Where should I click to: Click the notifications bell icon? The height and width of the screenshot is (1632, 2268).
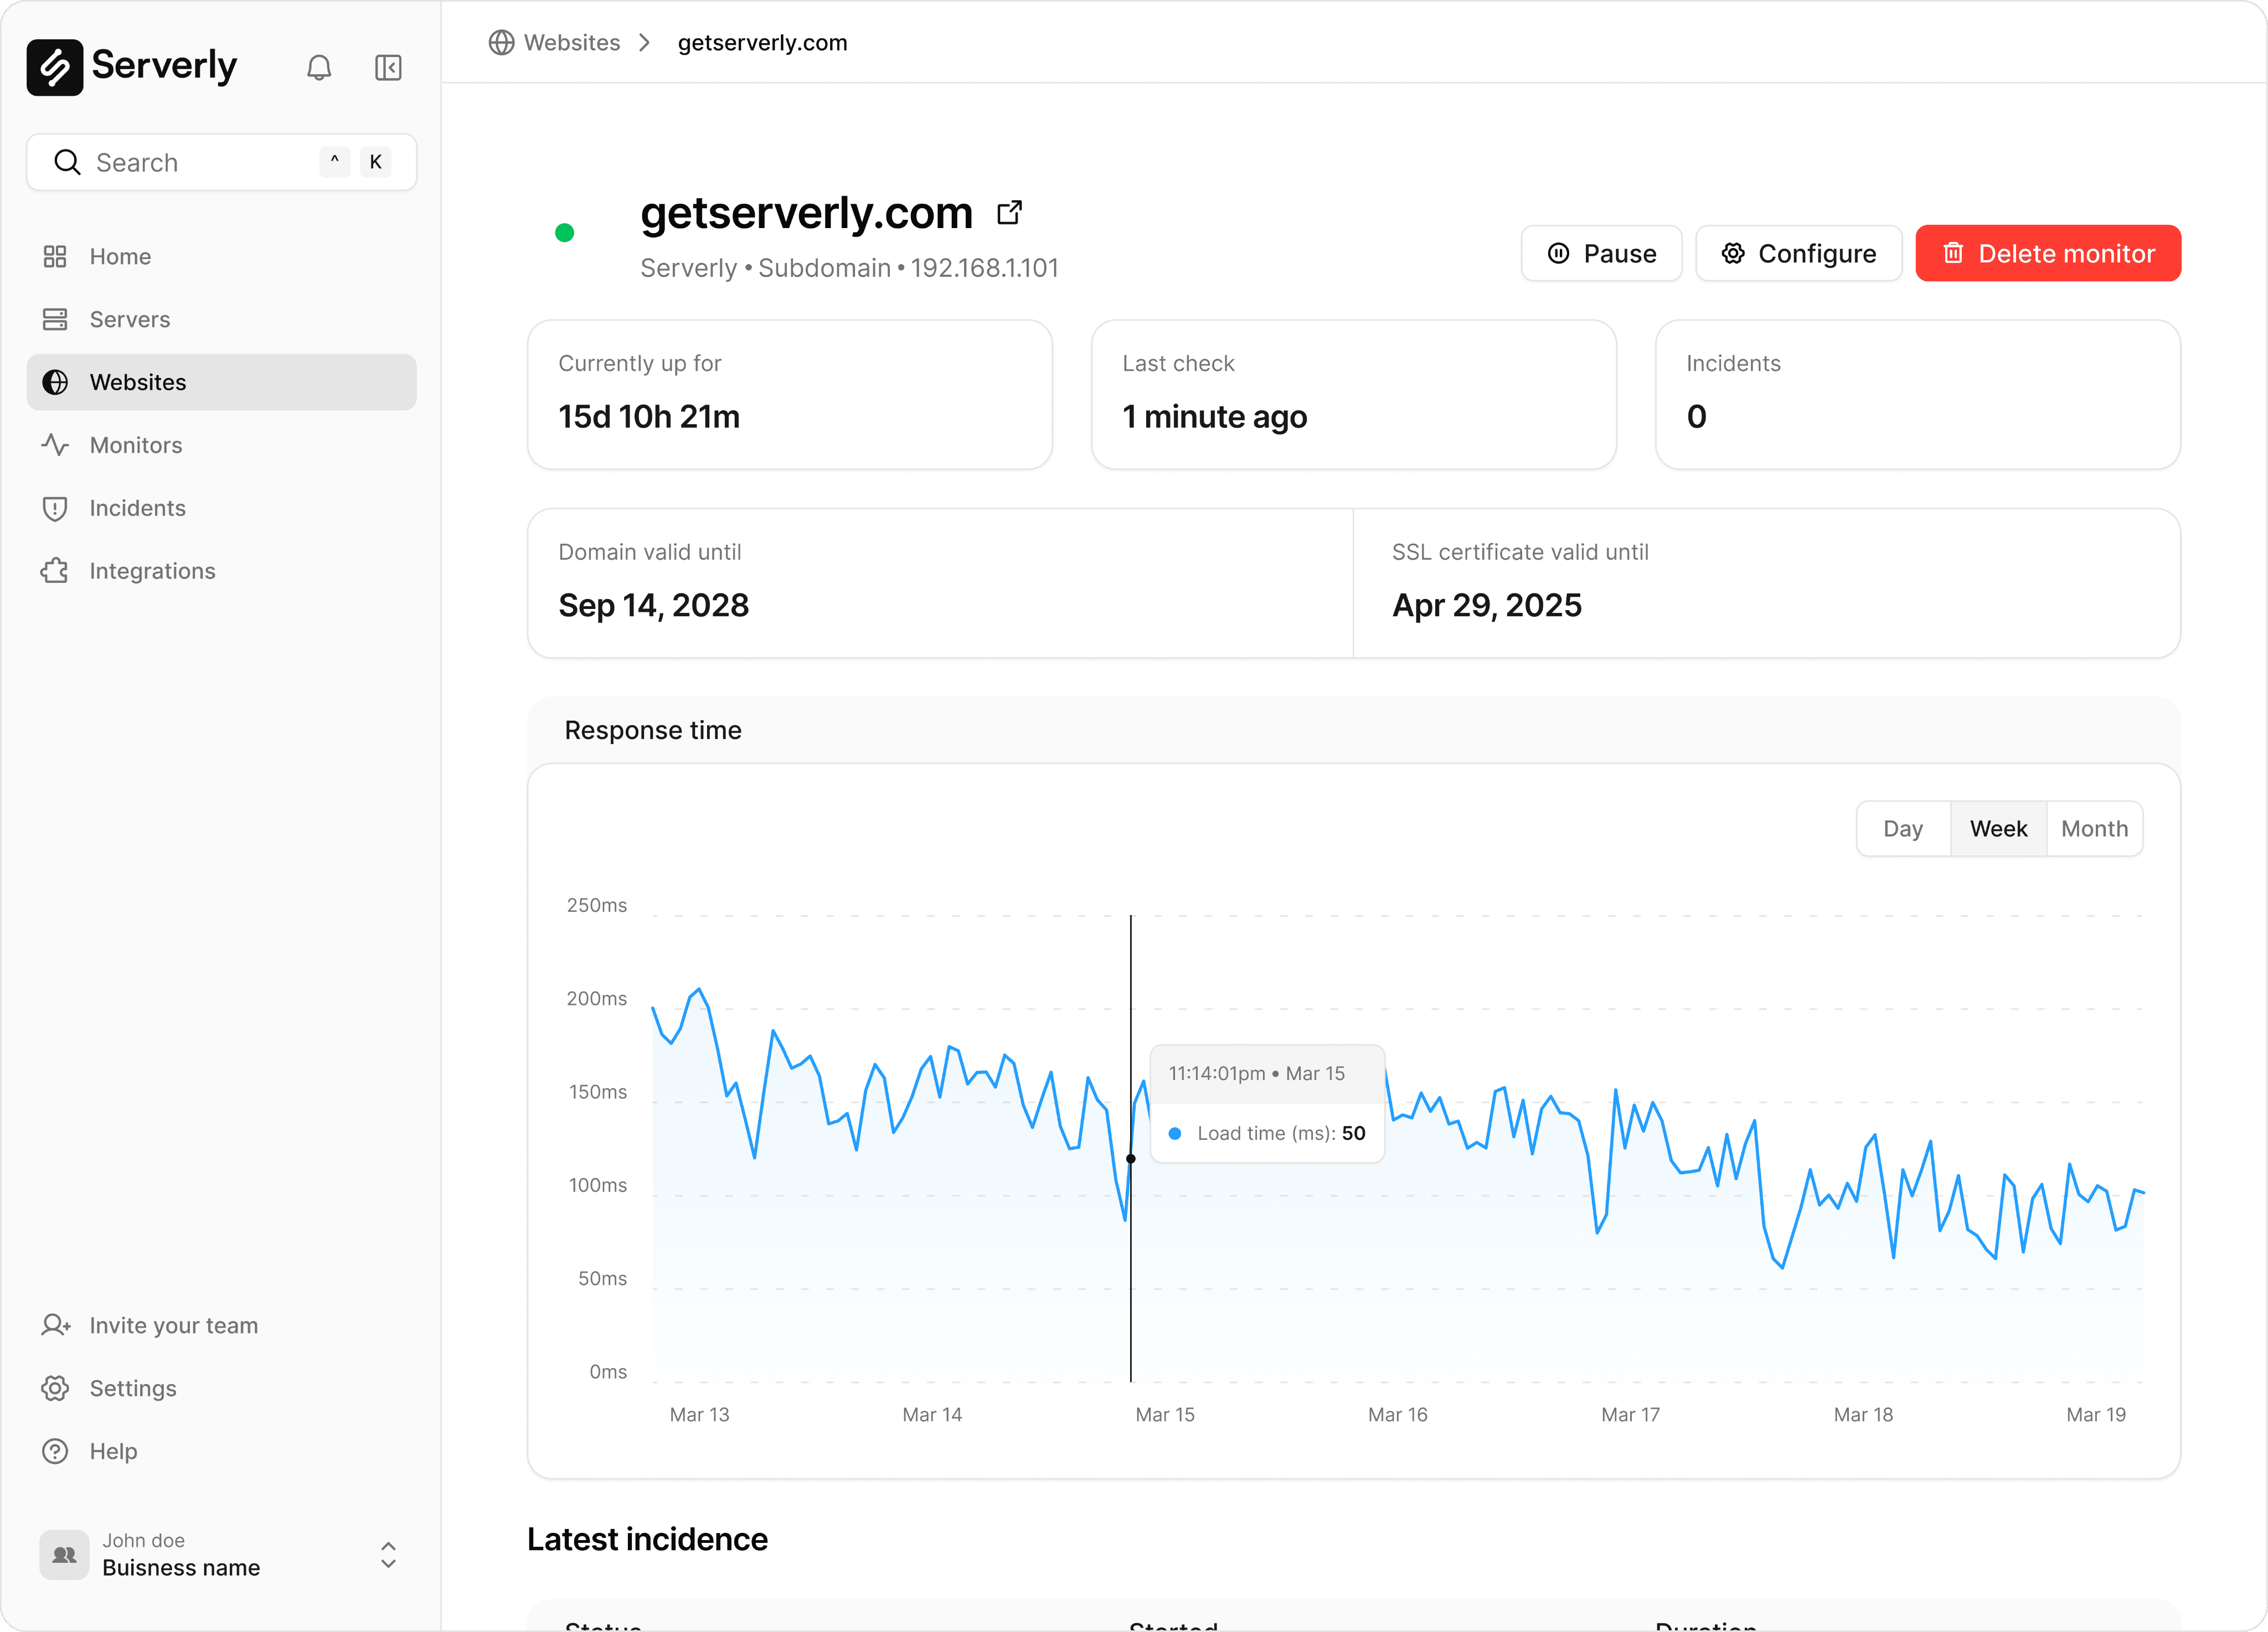point(319,67)
